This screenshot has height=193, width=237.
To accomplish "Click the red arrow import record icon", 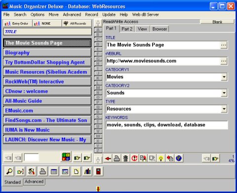I will coord(170,158).
